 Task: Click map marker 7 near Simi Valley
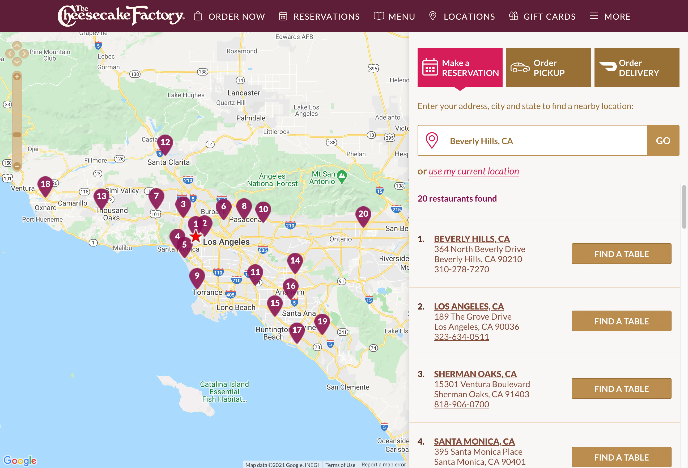click(156, 197)
